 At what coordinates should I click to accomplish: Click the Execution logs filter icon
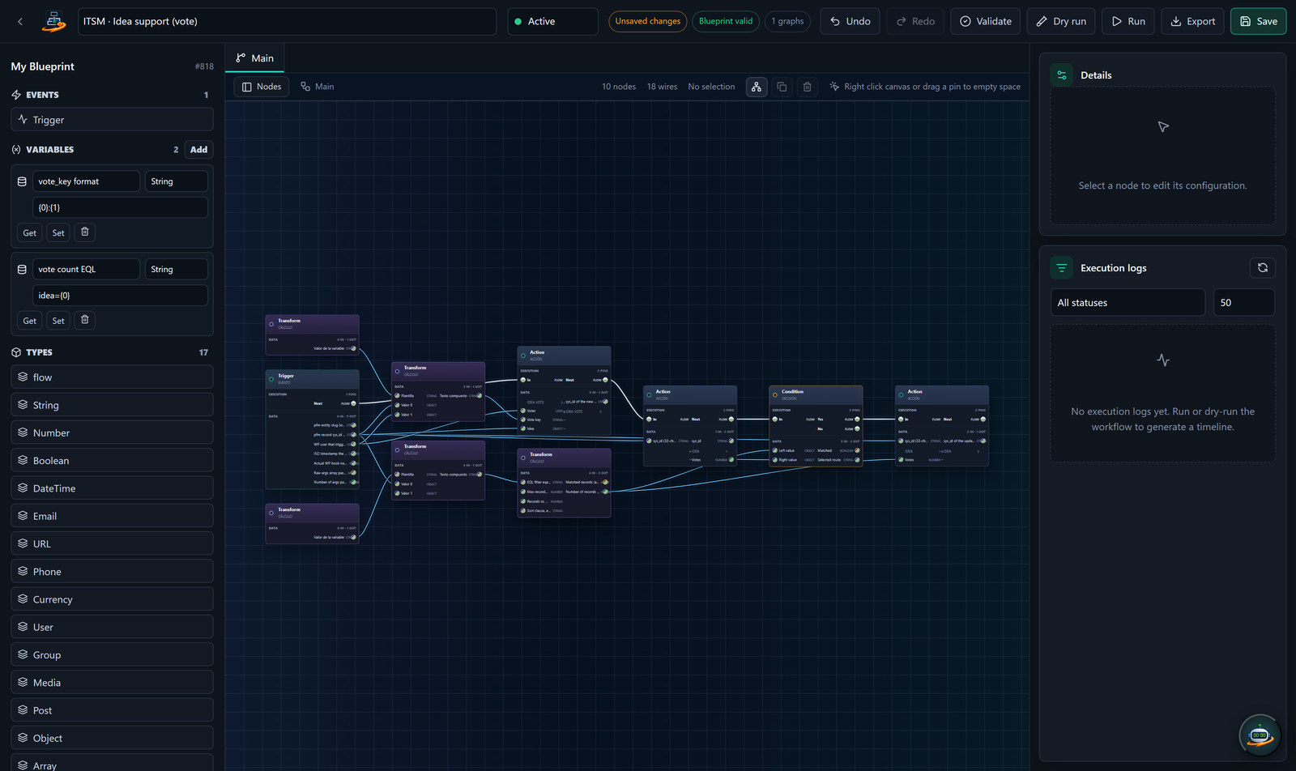[1062, 268]
